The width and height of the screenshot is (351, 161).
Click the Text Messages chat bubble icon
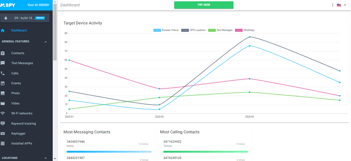click(x=3, y=63)
